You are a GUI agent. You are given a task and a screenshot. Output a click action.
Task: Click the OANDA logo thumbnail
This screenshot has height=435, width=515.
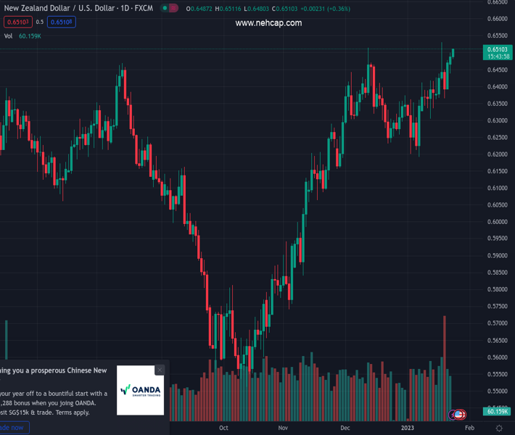[141, 390]
